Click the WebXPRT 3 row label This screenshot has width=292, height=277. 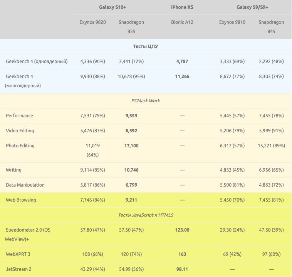pos(18,254)
